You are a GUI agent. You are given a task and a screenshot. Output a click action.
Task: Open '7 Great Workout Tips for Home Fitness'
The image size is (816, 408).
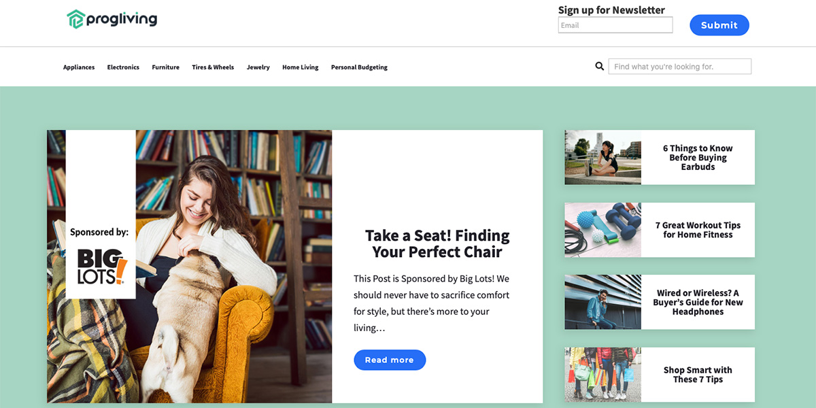[698, 230]
